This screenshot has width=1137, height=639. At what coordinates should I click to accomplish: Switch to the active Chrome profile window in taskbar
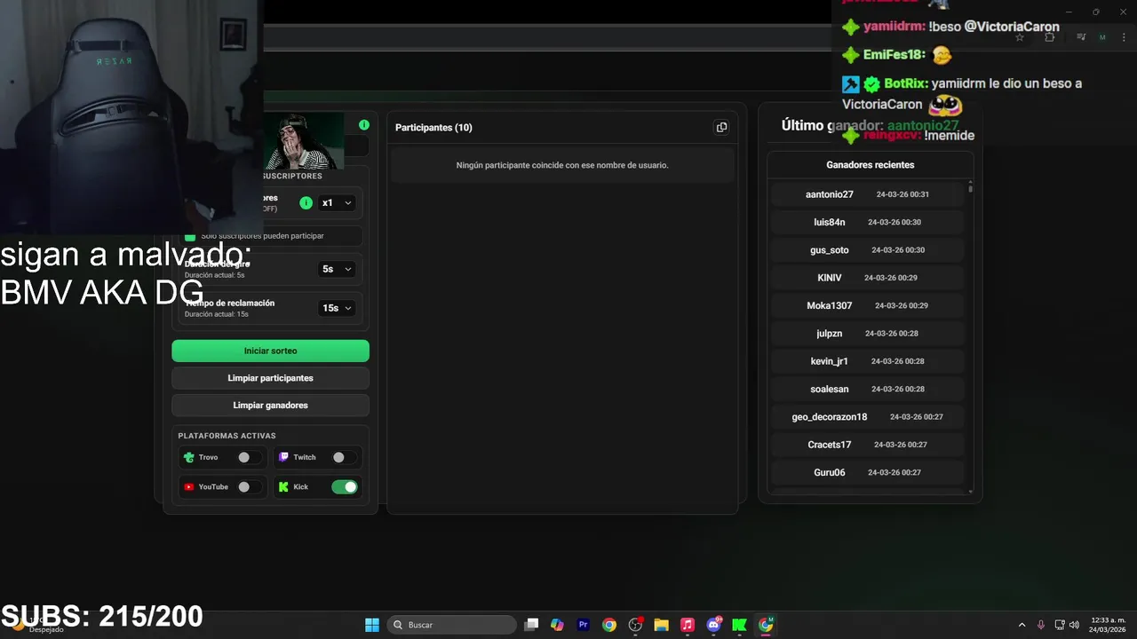click(766, 625)
